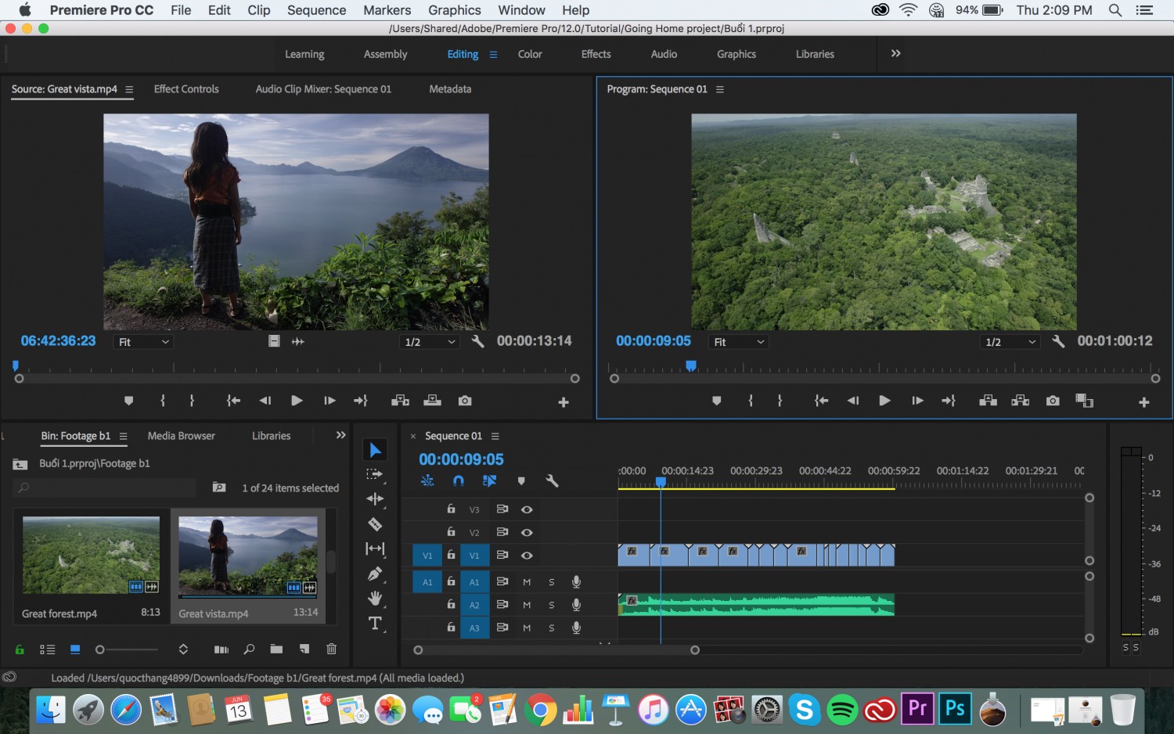Open Source monitor Fit zoom dropdown
This screenshot has height=734, width=1174.
(x=143, y=342)
